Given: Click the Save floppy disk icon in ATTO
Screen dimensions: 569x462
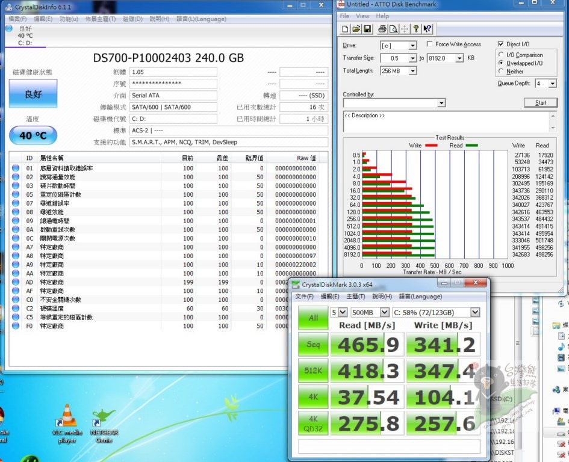Looking at the screenshot, I should point(367,29).
